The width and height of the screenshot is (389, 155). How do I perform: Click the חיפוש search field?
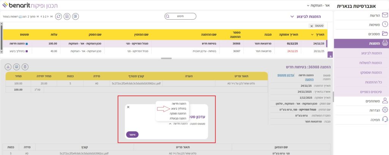point(180,16)
